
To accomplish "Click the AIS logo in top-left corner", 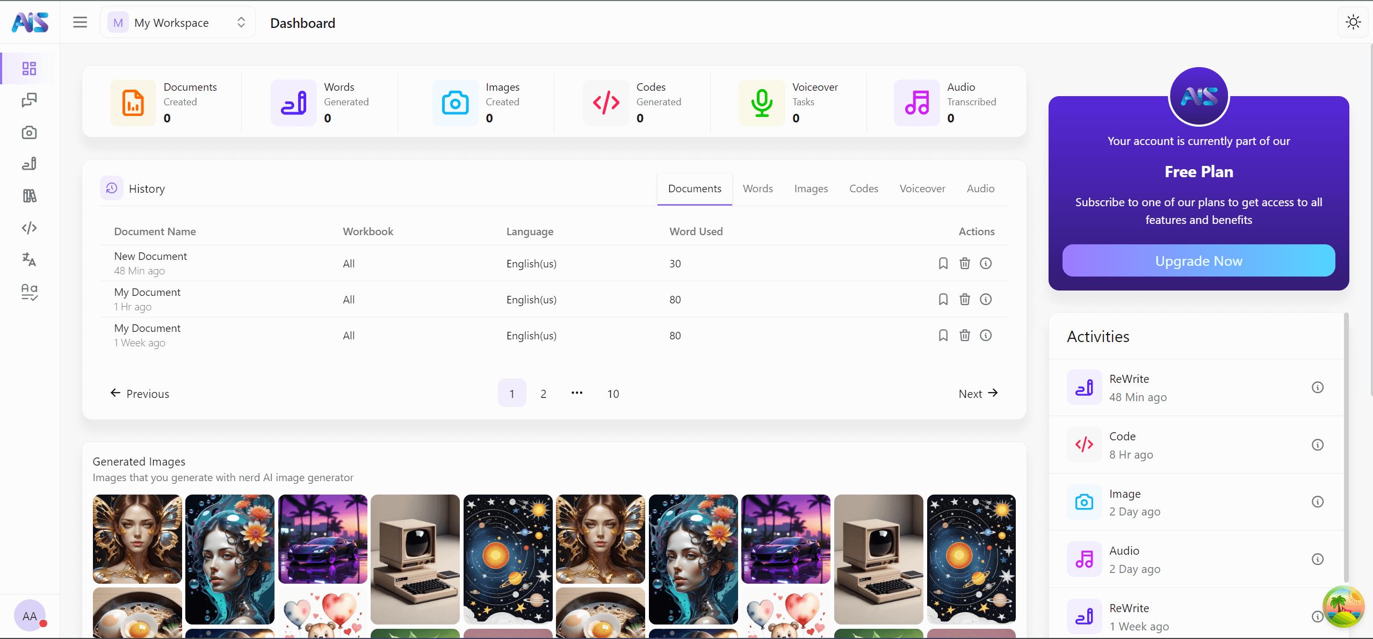I will (x=30, y=23).
